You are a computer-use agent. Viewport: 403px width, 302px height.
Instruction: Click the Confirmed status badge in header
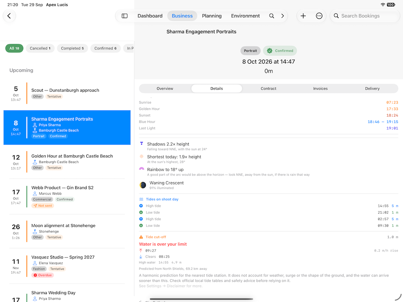pos(280,51)
